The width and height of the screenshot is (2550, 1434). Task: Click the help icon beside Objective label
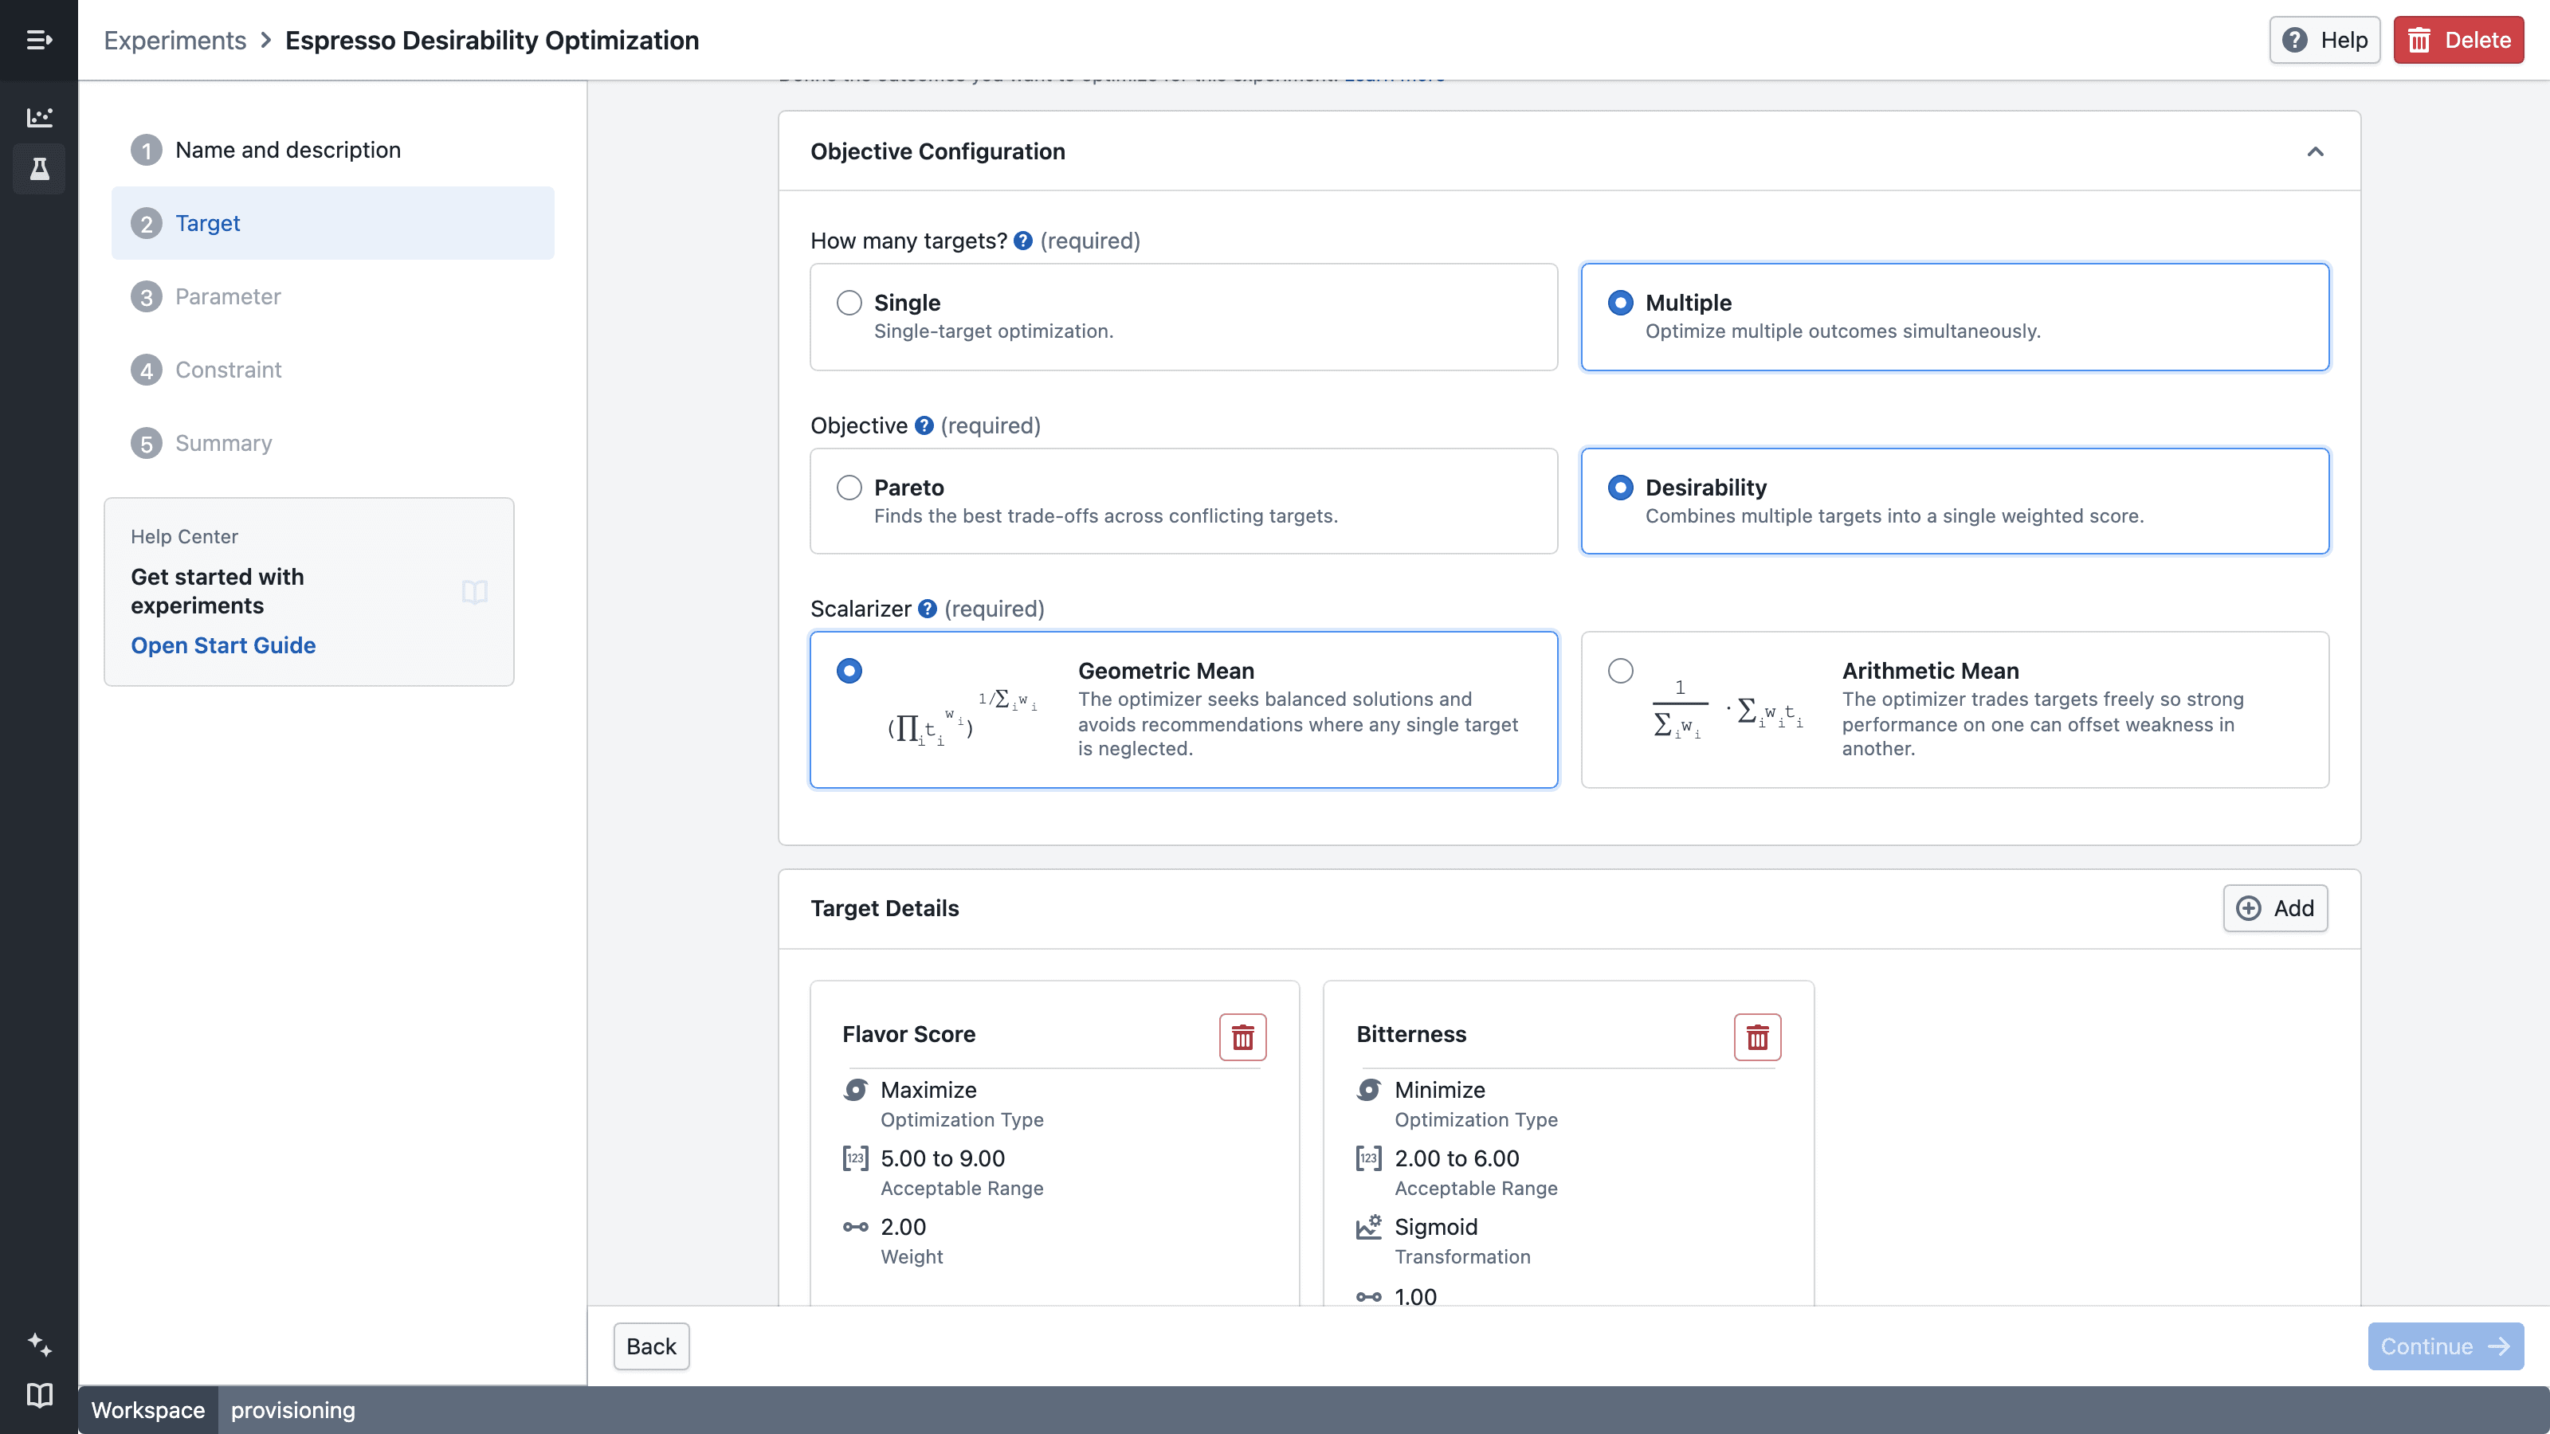point(924,425)
